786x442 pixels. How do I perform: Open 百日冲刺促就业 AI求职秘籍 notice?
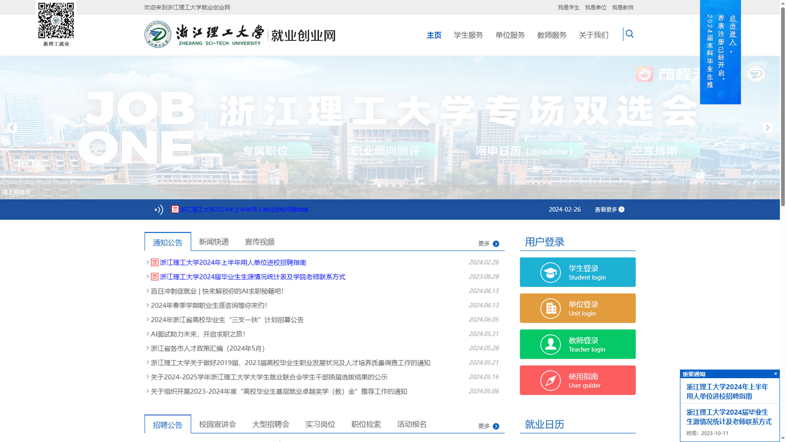(217, 291)
